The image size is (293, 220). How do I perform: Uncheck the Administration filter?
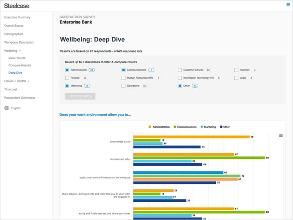click(x=67, y=70)
